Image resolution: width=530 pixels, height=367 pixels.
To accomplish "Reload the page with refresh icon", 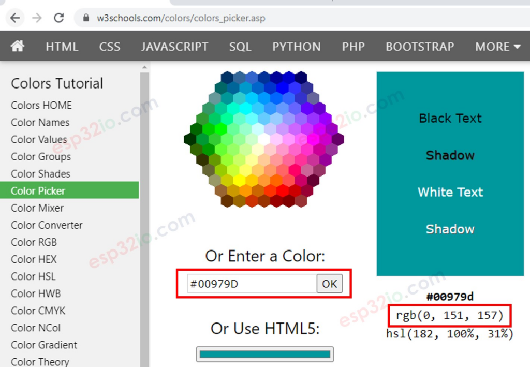I will click(59, 18).
